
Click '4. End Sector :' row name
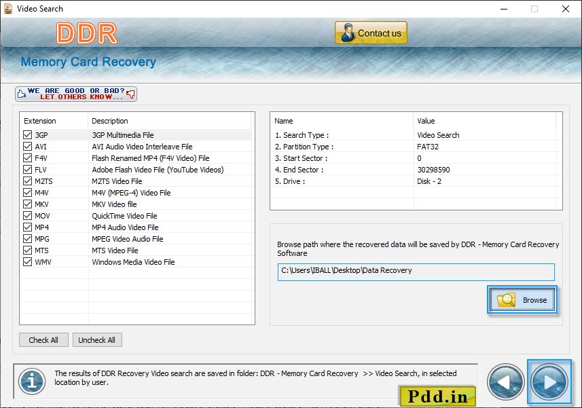coord(299,170)
